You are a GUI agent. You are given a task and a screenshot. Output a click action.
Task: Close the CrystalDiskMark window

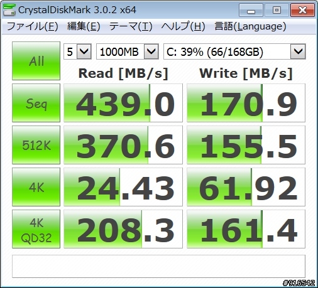click(302, 10)
